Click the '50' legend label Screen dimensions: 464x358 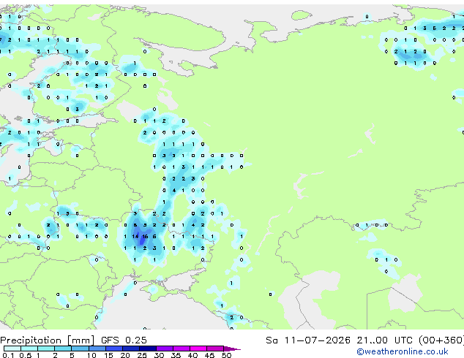coord(226,355)
